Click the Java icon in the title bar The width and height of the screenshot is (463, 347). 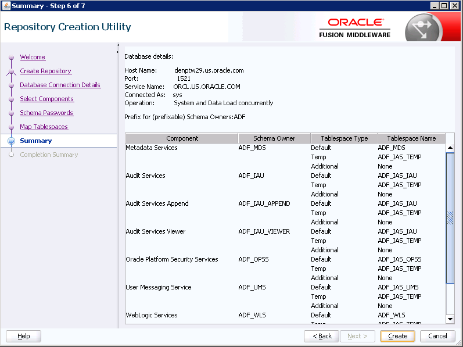click(6, 6)
